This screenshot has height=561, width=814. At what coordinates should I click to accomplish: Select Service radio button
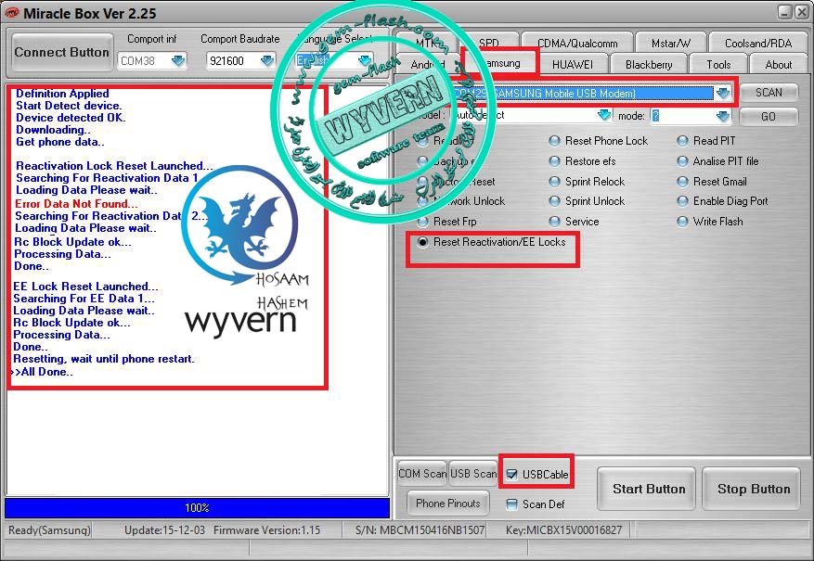click(555, 222)
